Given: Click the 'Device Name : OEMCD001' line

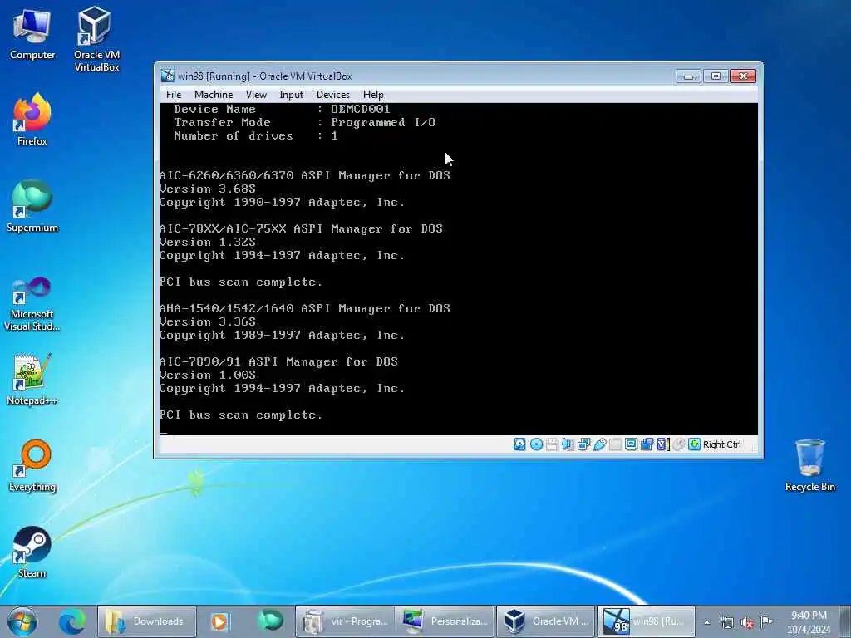Looking at the screenshot, I should click(282, 109).
